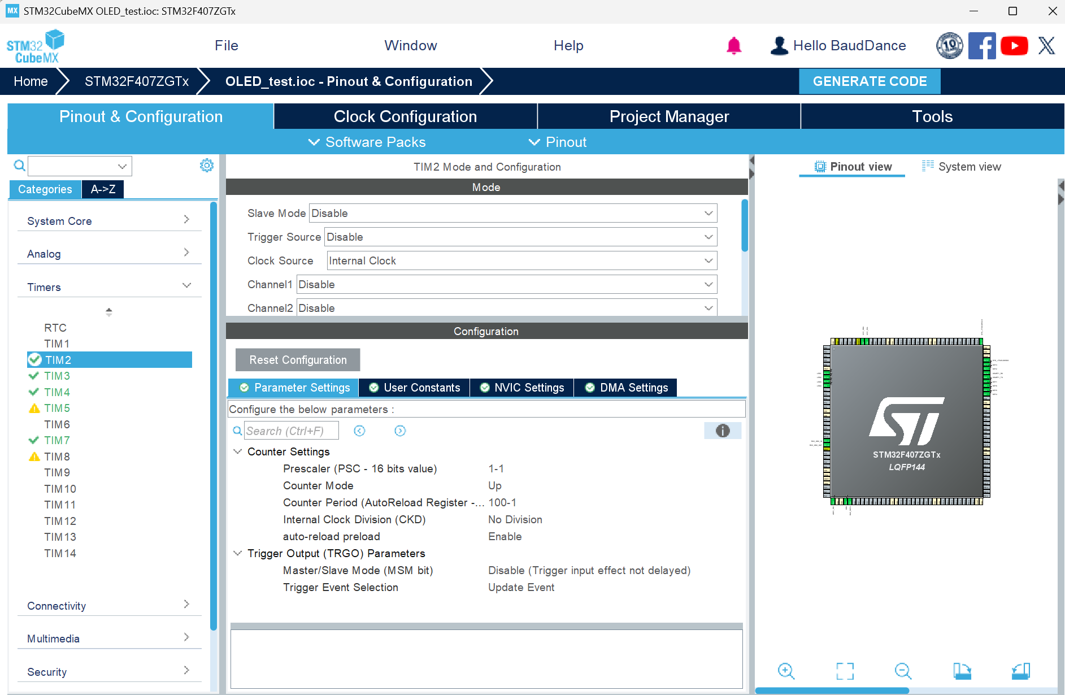Open the Facebook icon link
This screenshot has width=1065, height=695.
(982, 46)
